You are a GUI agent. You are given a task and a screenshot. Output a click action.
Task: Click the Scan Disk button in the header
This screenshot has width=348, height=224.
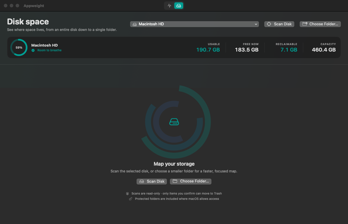(279, 24)
